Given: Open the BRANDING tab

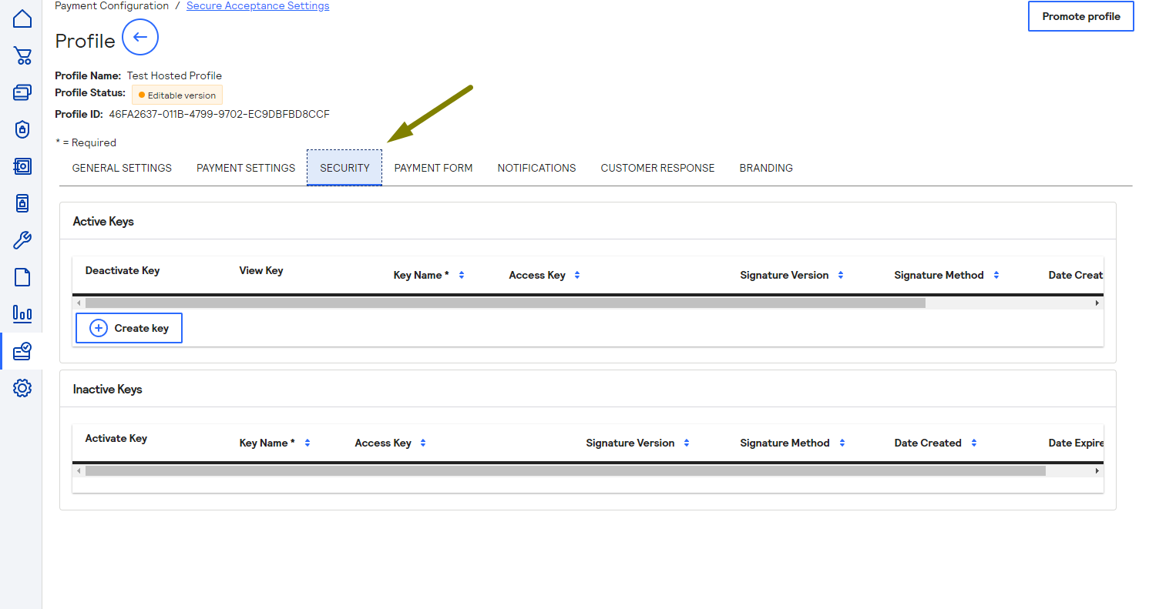Looking at the screenshot, I should [x=765, y=167].
